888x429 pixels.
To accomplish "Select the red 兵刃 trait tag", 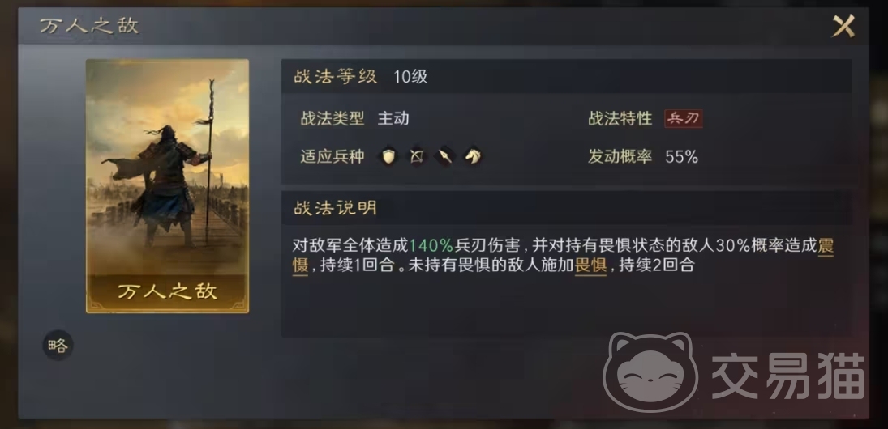I will coord(684,119).
